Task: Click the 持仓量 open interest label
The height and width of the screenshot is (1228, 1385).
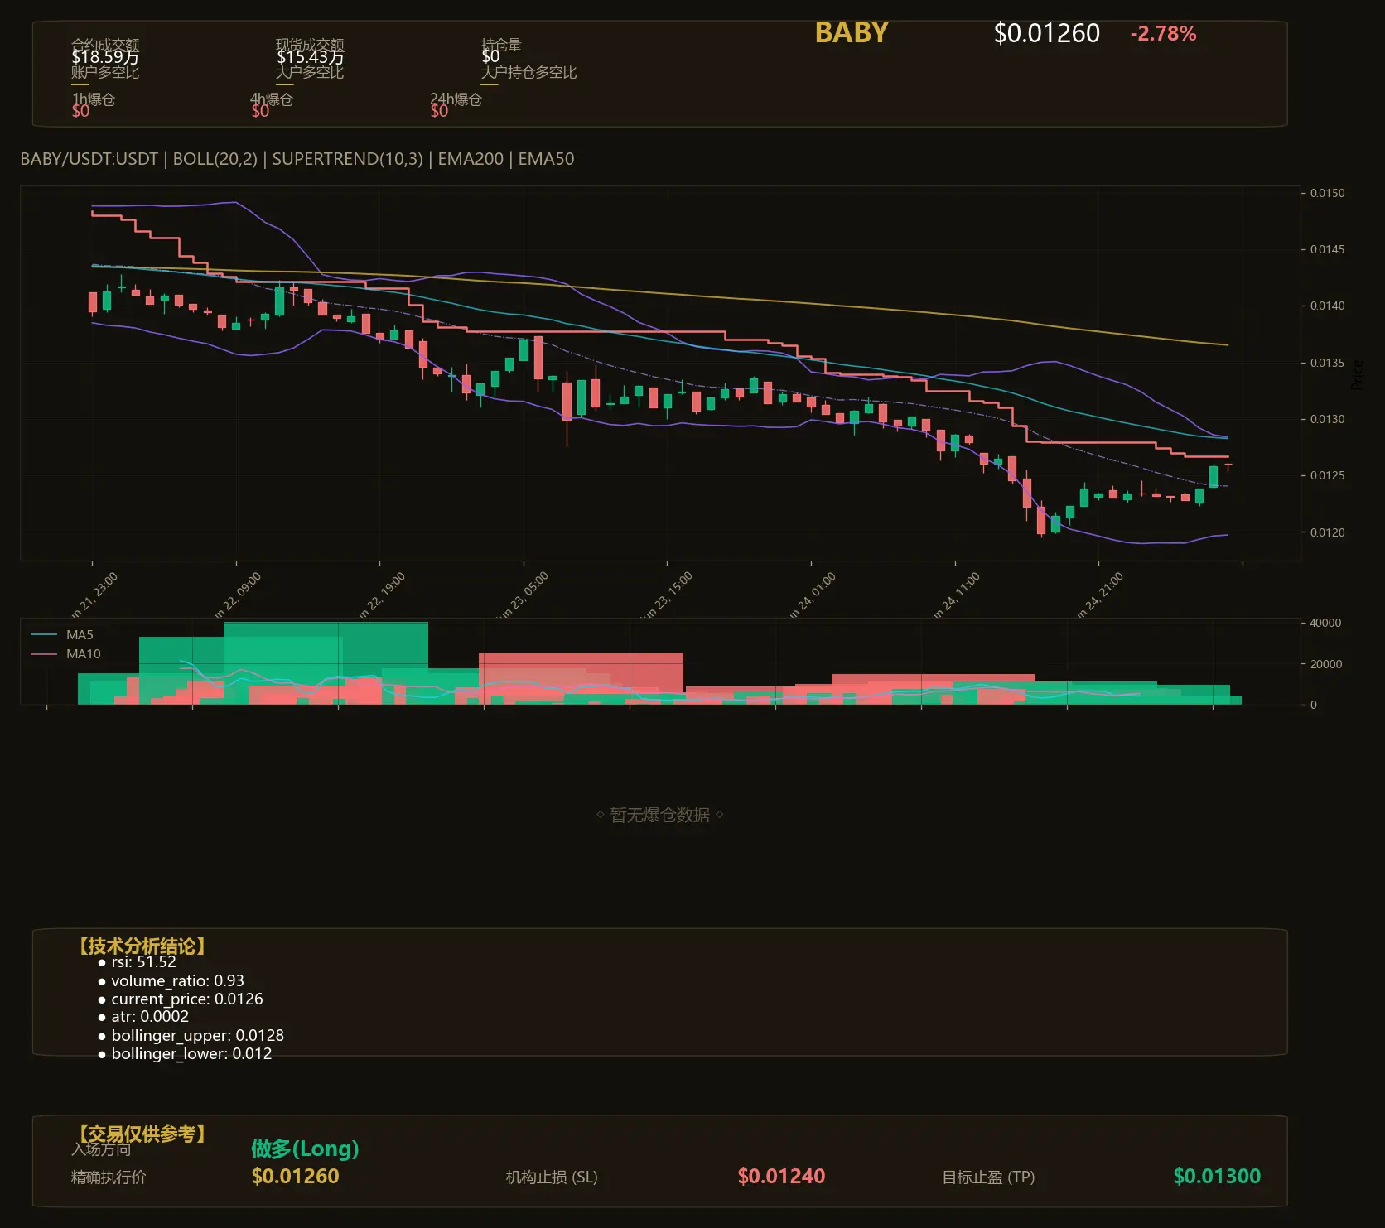Action: (x=501, y=44)
